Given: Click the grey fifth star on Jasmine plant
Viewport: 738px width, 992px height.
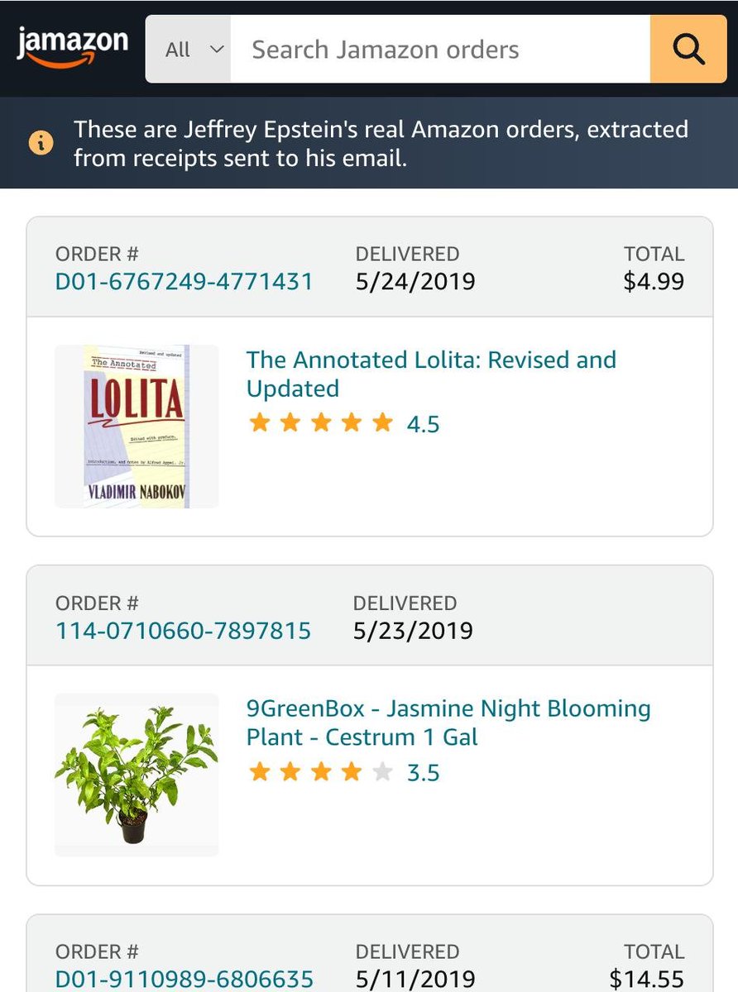Looking at the screenshot, I should pos(381,773).
